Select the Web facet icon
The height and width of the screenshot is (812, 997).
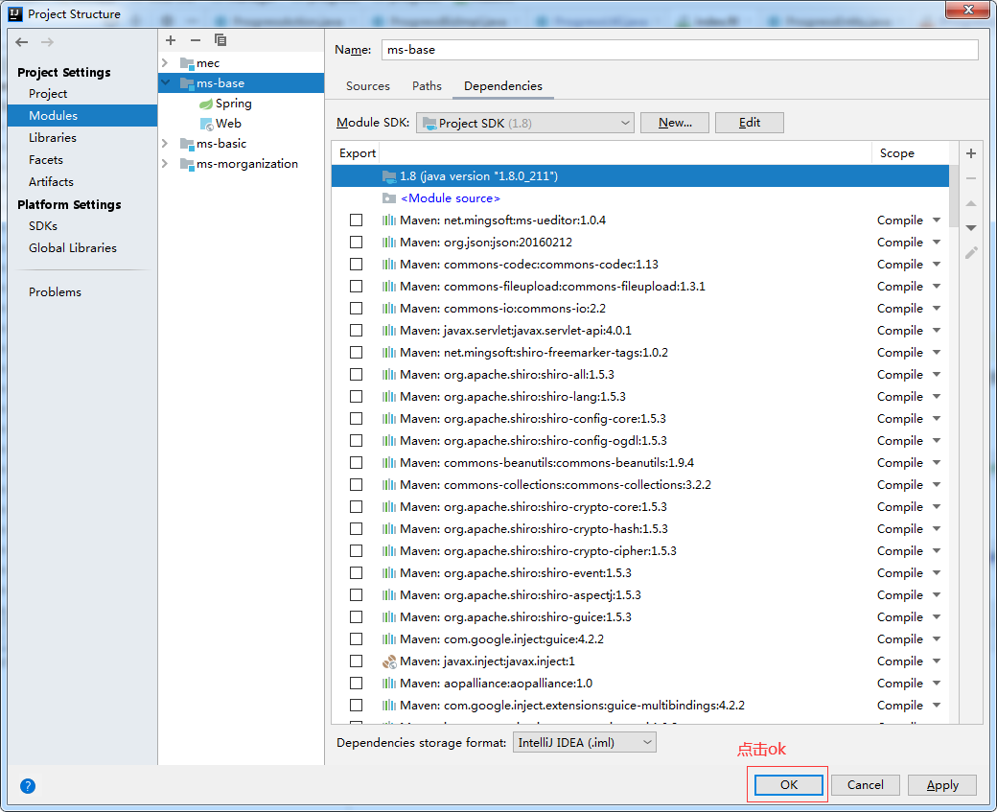[x=206, y=124]
